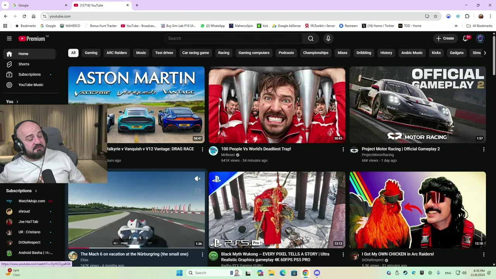Open more options for Aston Martin drag race video
The image size is (496, 279).
202,149
